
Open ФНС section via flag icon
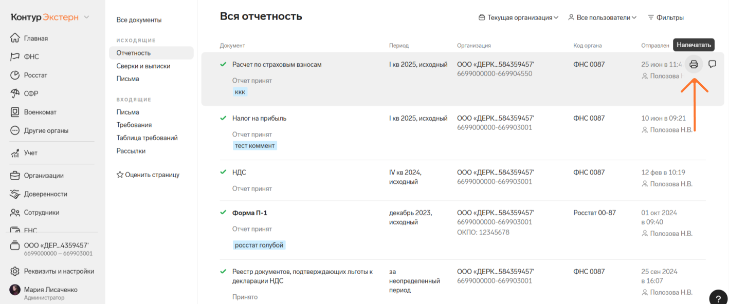click(x=15, y=56)
